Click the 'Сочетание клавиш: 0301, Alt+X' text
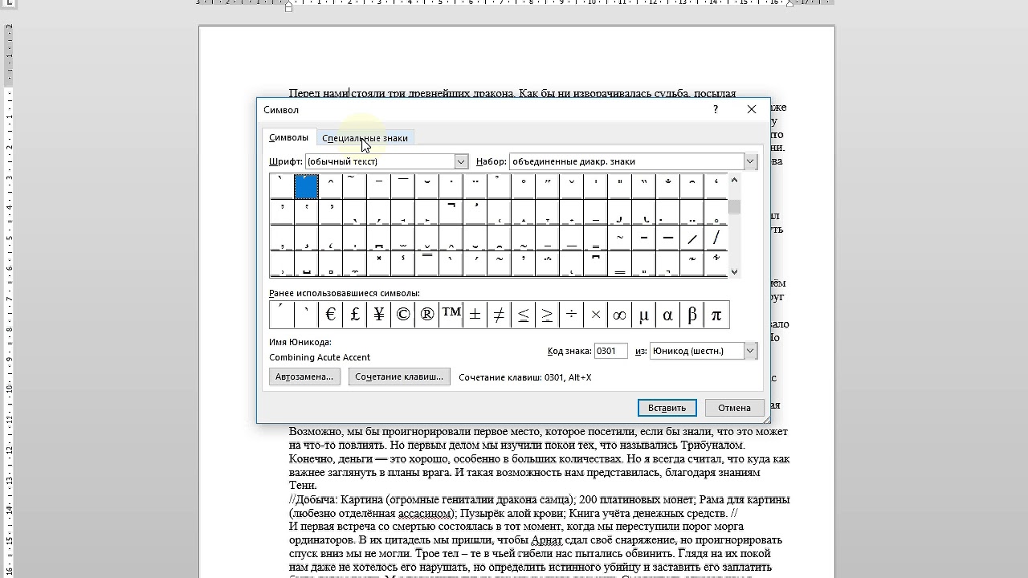The width and height of the screenshot is (1028, 578). (x=524, y=377)
